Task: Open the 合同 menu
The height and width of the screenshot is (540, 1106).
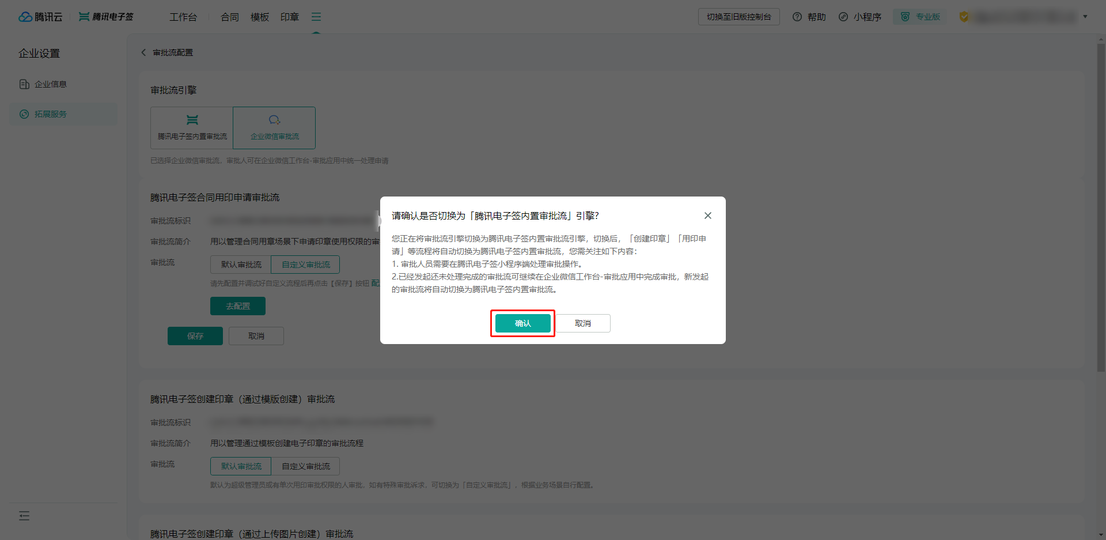Action: tap(230, 17)
